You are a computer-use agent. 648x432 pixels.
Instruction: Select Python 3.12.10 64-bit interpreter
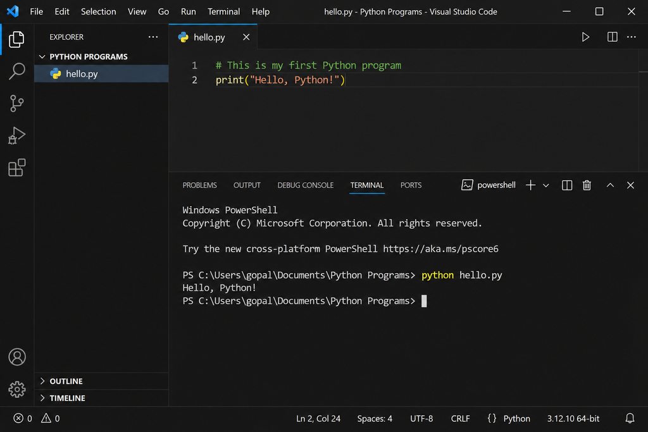point(573,418)
